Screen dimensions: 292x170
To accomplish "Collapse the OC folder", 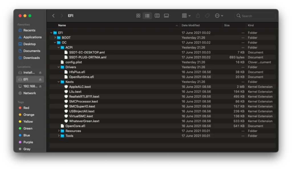I will 55,43.
